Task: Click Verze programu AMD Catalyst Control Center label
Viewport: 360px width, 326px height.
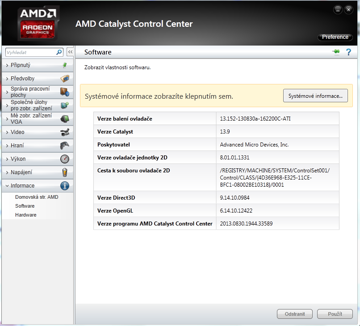Action: coord(155,224)
